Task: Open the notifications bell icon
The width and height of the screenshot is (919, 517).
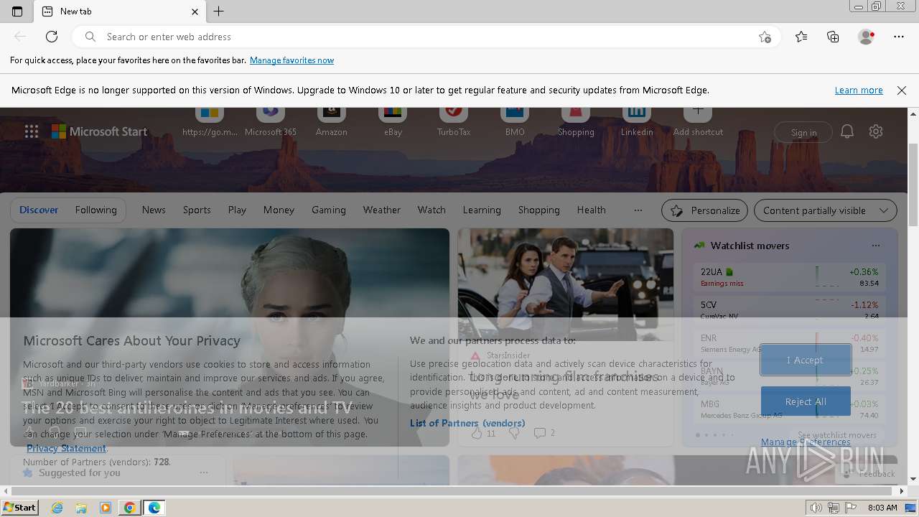Action: 847,131
